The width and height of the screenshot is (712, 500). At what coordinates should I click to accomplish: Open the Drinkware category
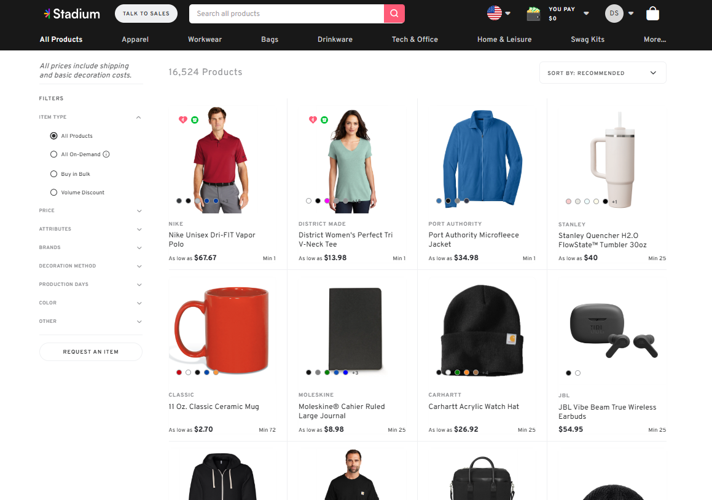pos(335,39)
